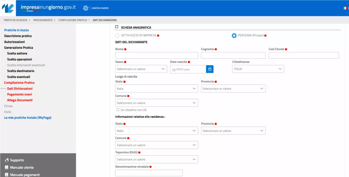Open the Toponimo (DUG) dropdown
Viewport: 349px width, 177px height.
pos(157,160)
